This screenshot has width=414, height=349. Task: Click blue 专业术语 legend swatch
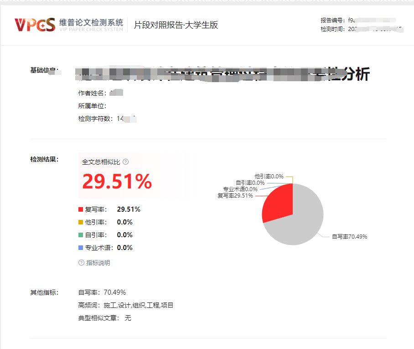click(81, 248)
